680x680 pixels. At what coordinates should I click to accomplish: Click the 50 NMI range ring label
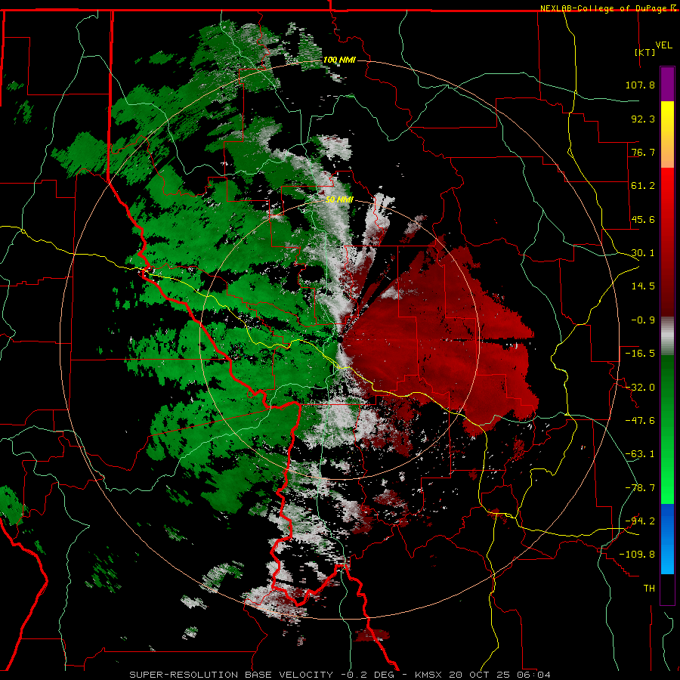point(339,200)
